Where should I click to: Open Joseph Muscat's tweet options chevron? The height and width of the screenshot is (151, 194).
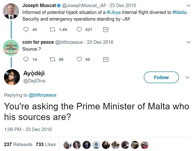pos(188,6)
